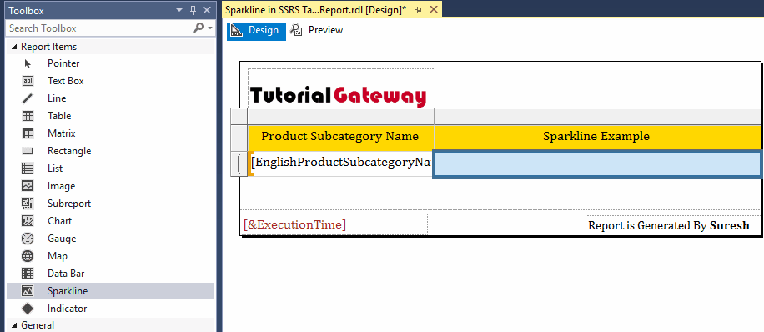
Task: Select the List report item icon
Action: pyautogui.click(x=28, y=169)
